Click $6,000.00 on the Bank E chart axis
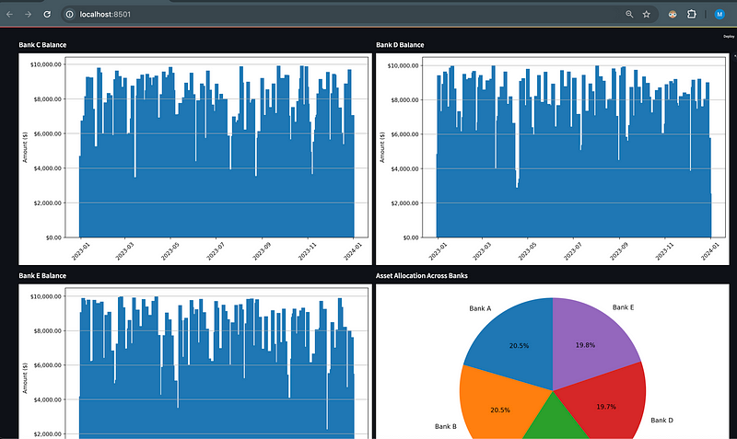Image resolution: width=737 pixels, height=439 pixels. point(47,365)
